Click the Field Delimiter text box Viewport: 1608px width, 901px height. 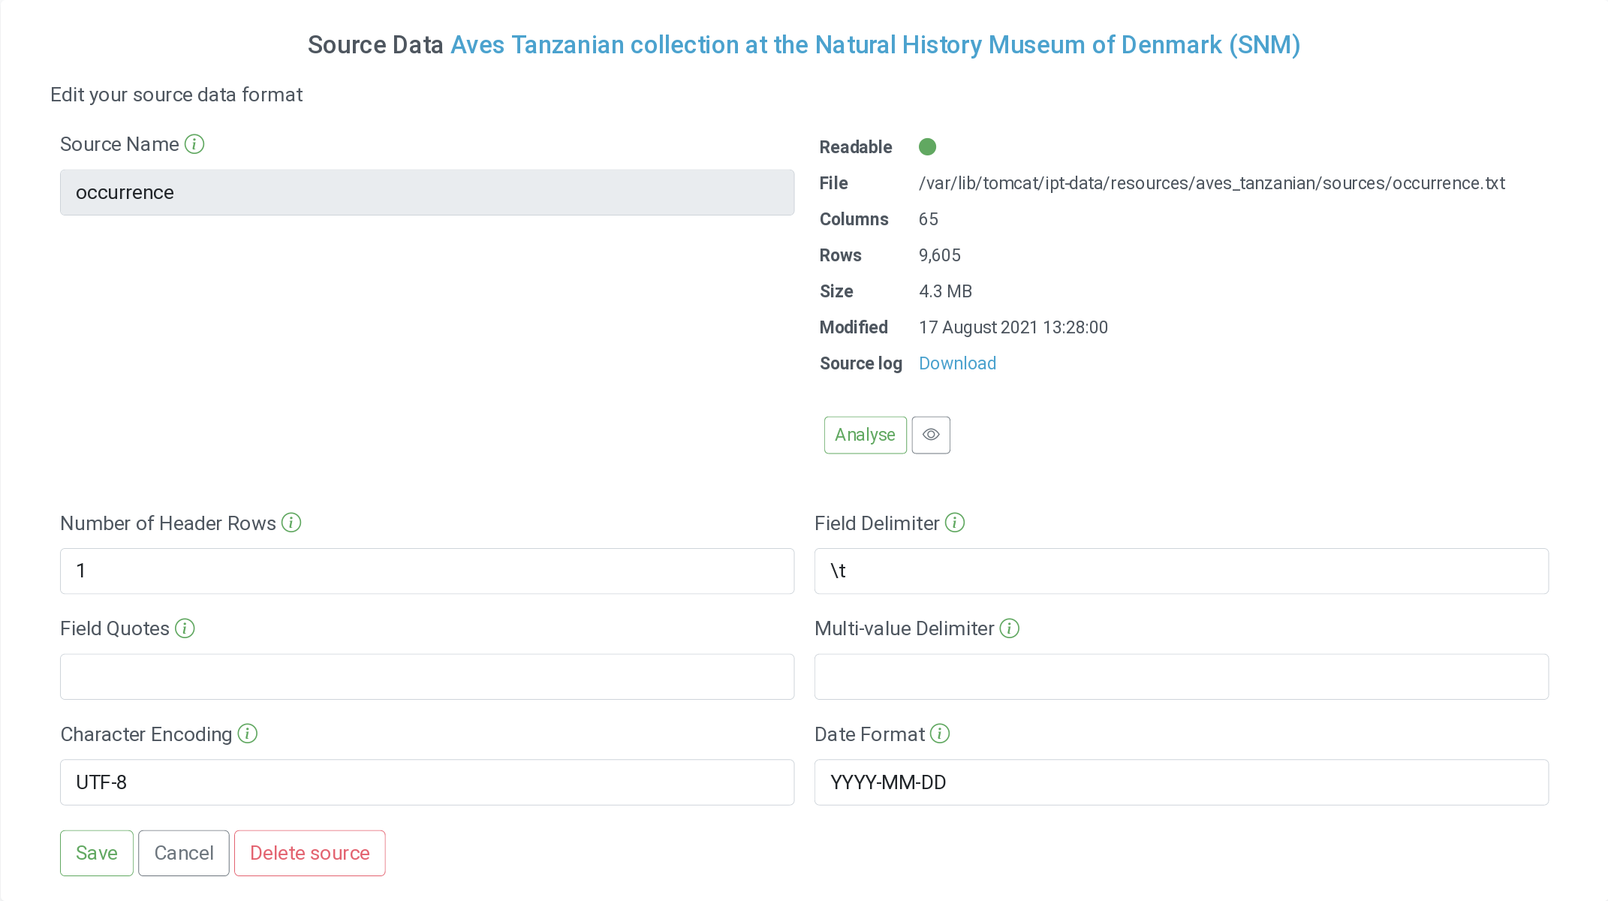pos(1181,571)
